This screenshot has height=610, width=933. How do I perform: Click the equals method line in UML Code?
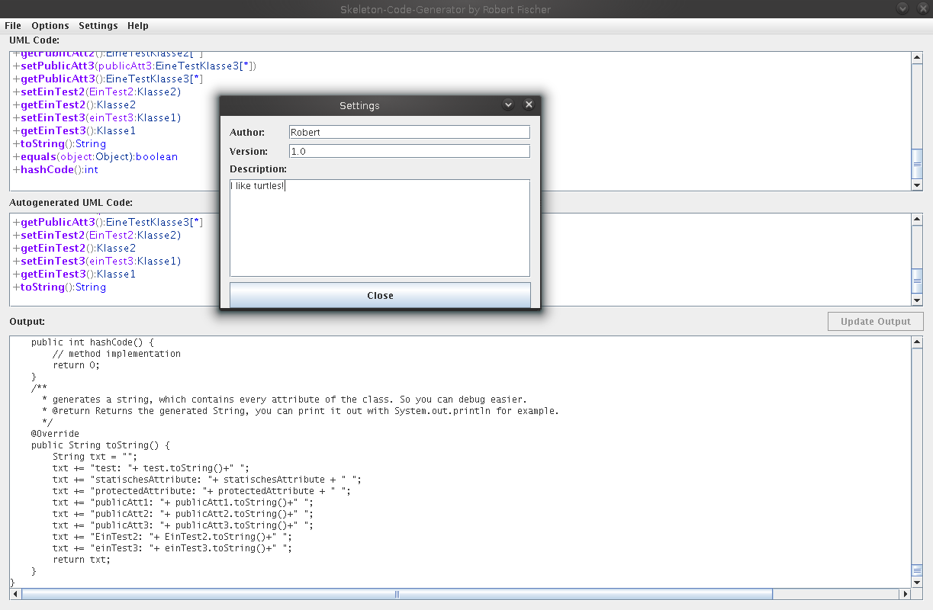click(99, 157)
